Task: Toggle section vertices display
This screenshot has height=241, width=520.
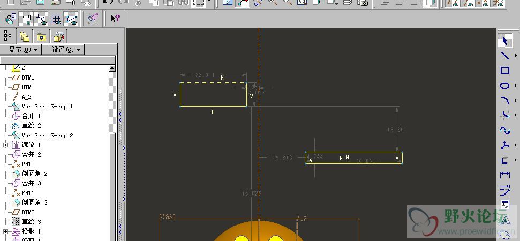Action: (x=72, y=19)
